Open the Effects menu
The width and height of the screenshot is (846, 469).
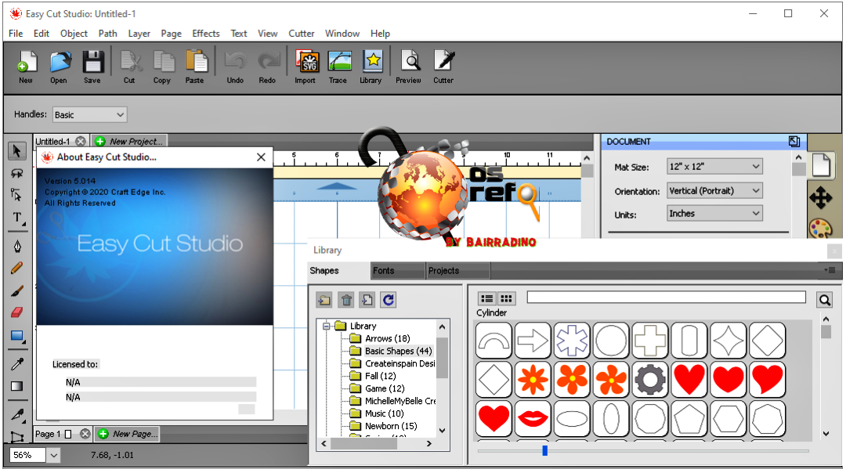[x=206, y=34]
